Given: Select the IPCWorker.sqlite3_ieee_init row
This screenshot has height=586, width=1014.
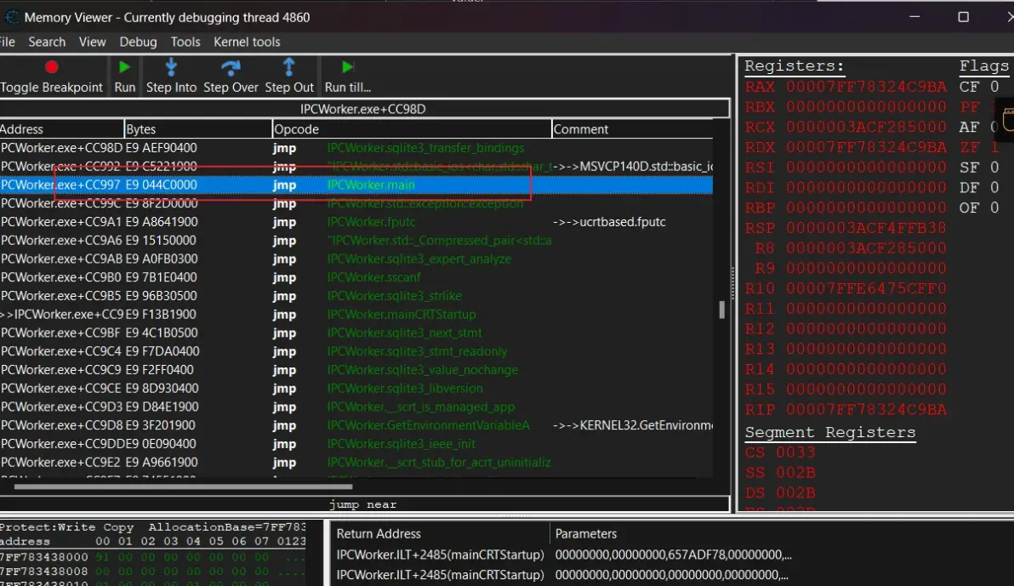Looking at the screenshot, I should [x=356, y=444].
